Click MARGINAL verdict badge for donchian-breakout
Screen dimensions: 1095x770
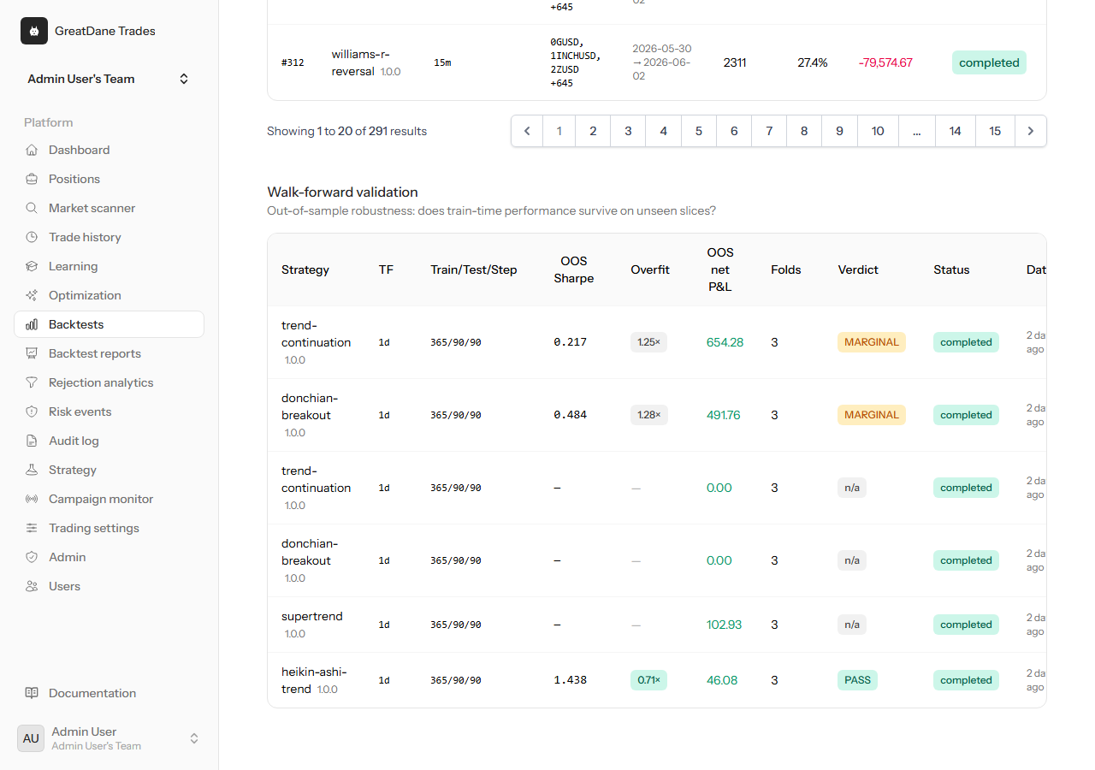[872, 415]
